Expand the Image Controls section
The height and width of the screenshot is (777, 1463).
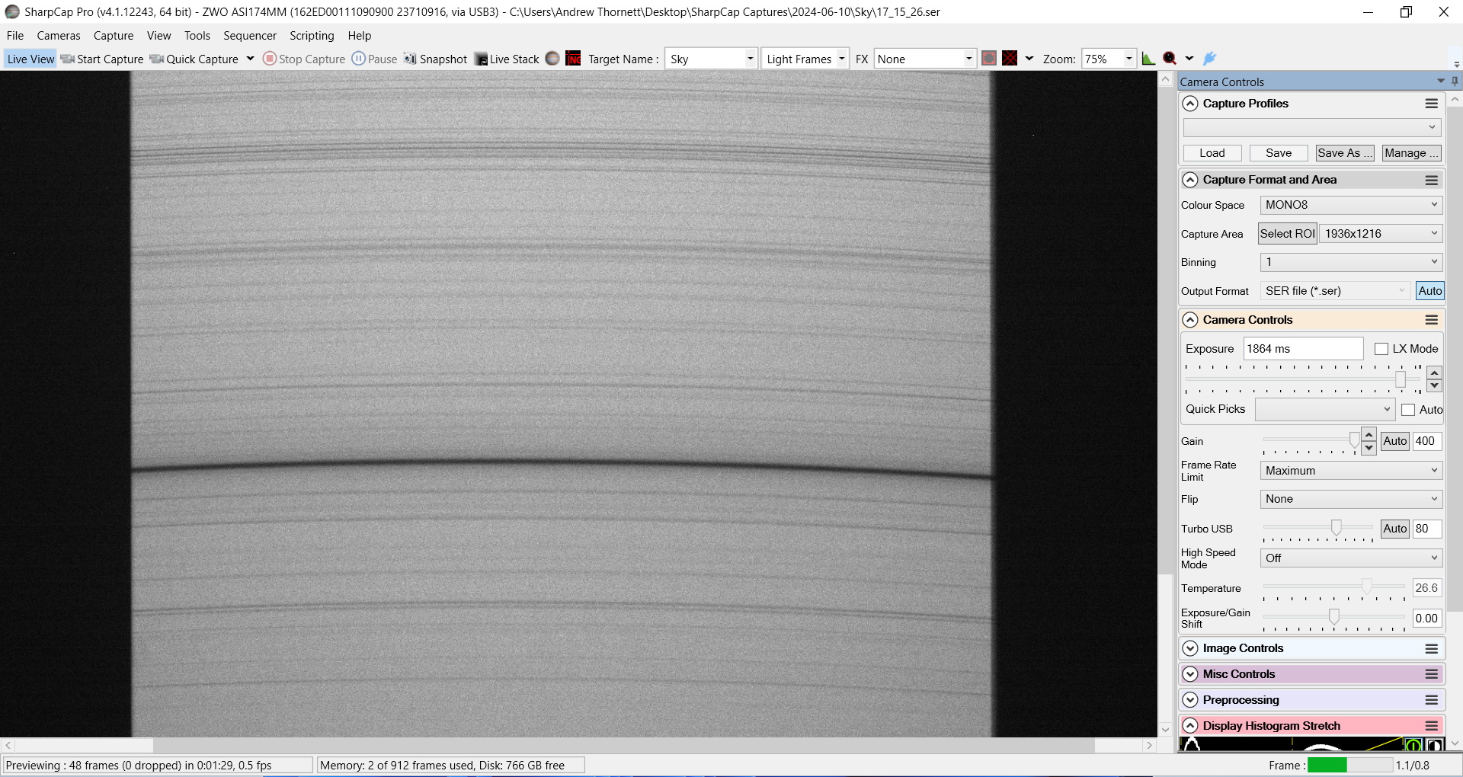(x=1190, y=647)
